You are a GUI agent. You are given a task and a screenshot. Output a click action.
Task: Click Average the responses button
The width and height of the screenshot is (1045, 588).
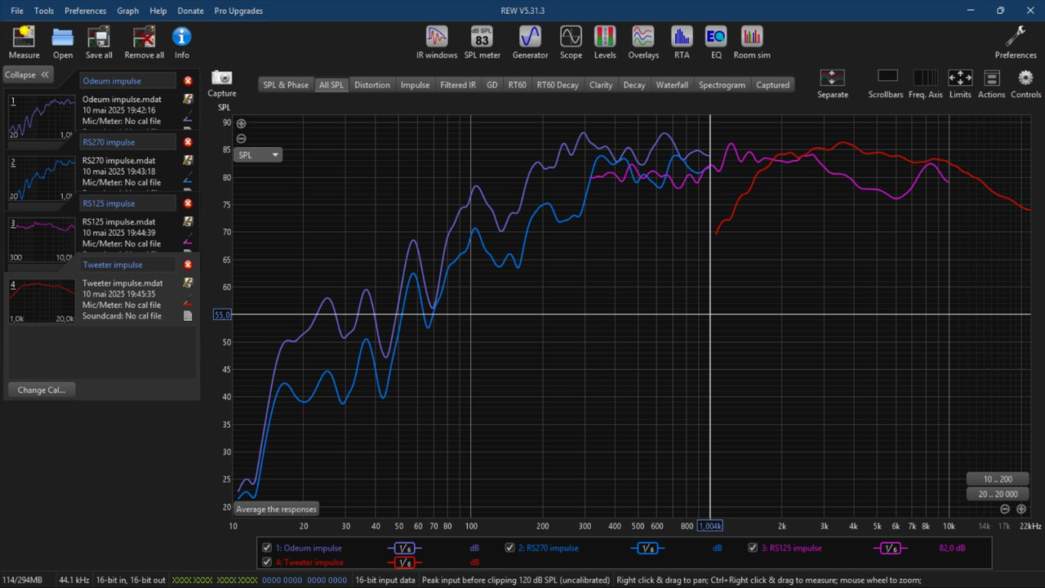276,509
